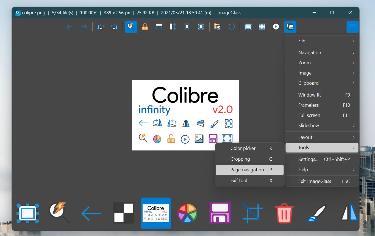Select Color picker in the Tools submenu
This screenshot has height=236, width=375.
249,148
